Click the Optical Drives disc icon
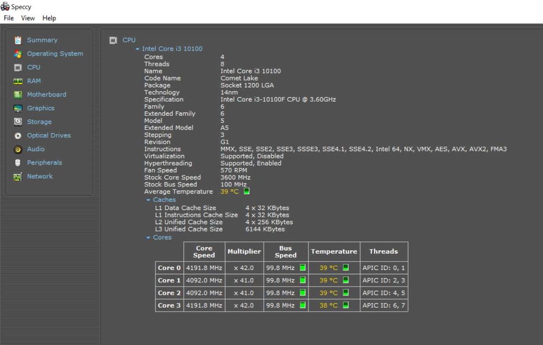The height and width of the screenshot is (345, 543). coord(18,135)
